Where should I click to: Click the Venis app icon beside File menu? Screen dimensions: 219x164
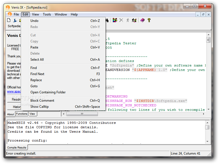(10, 14)
